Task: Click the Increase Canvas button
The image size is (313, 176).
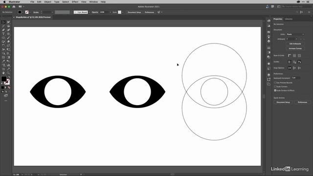Action: click(x=295, y=48)
